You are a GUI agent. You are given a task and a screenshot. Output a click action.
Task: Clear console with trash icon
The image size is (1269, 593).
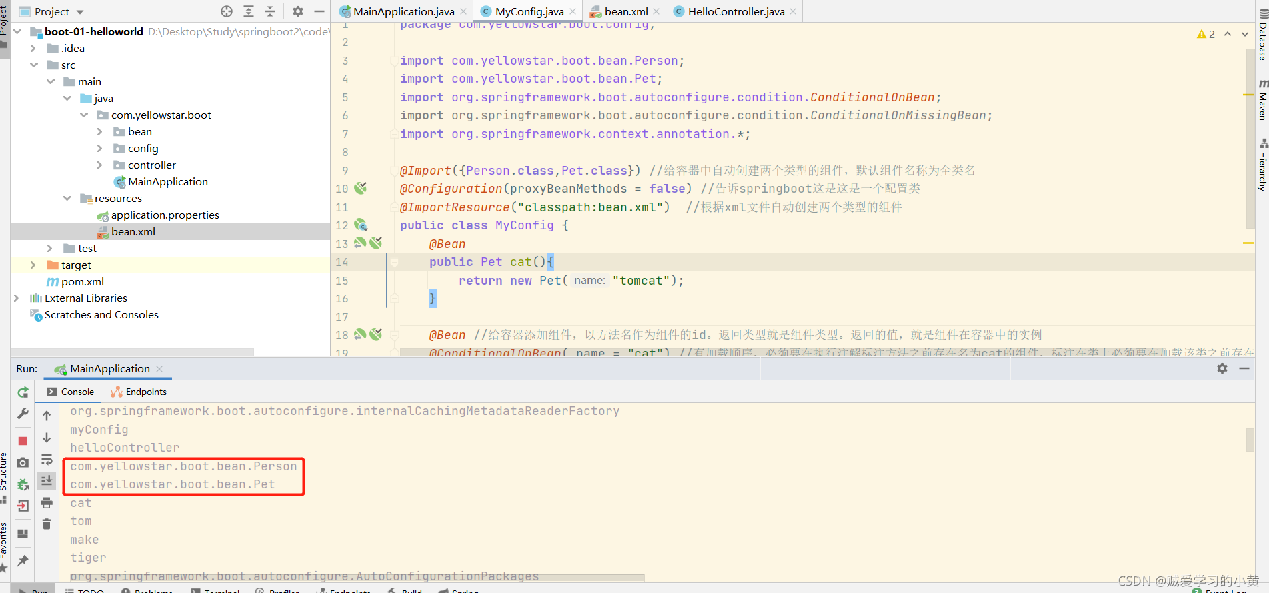[47, 524]
